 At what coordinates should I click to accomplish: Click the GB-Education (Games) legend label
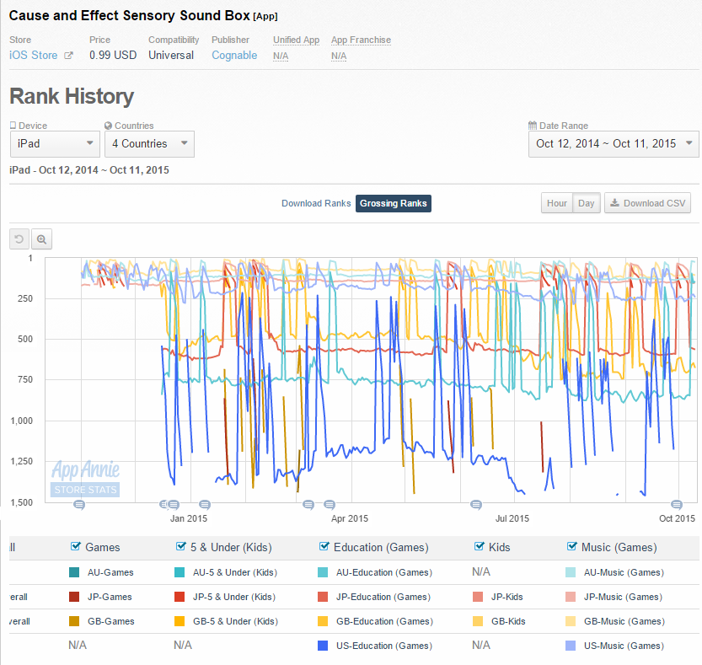[x=384, y=621]
